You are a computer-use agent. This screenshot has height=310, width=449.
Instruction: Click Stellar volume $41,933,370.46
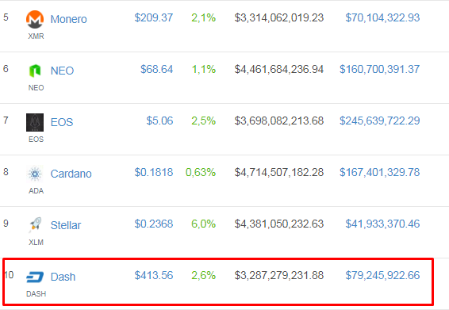click(x=382, y=224)
